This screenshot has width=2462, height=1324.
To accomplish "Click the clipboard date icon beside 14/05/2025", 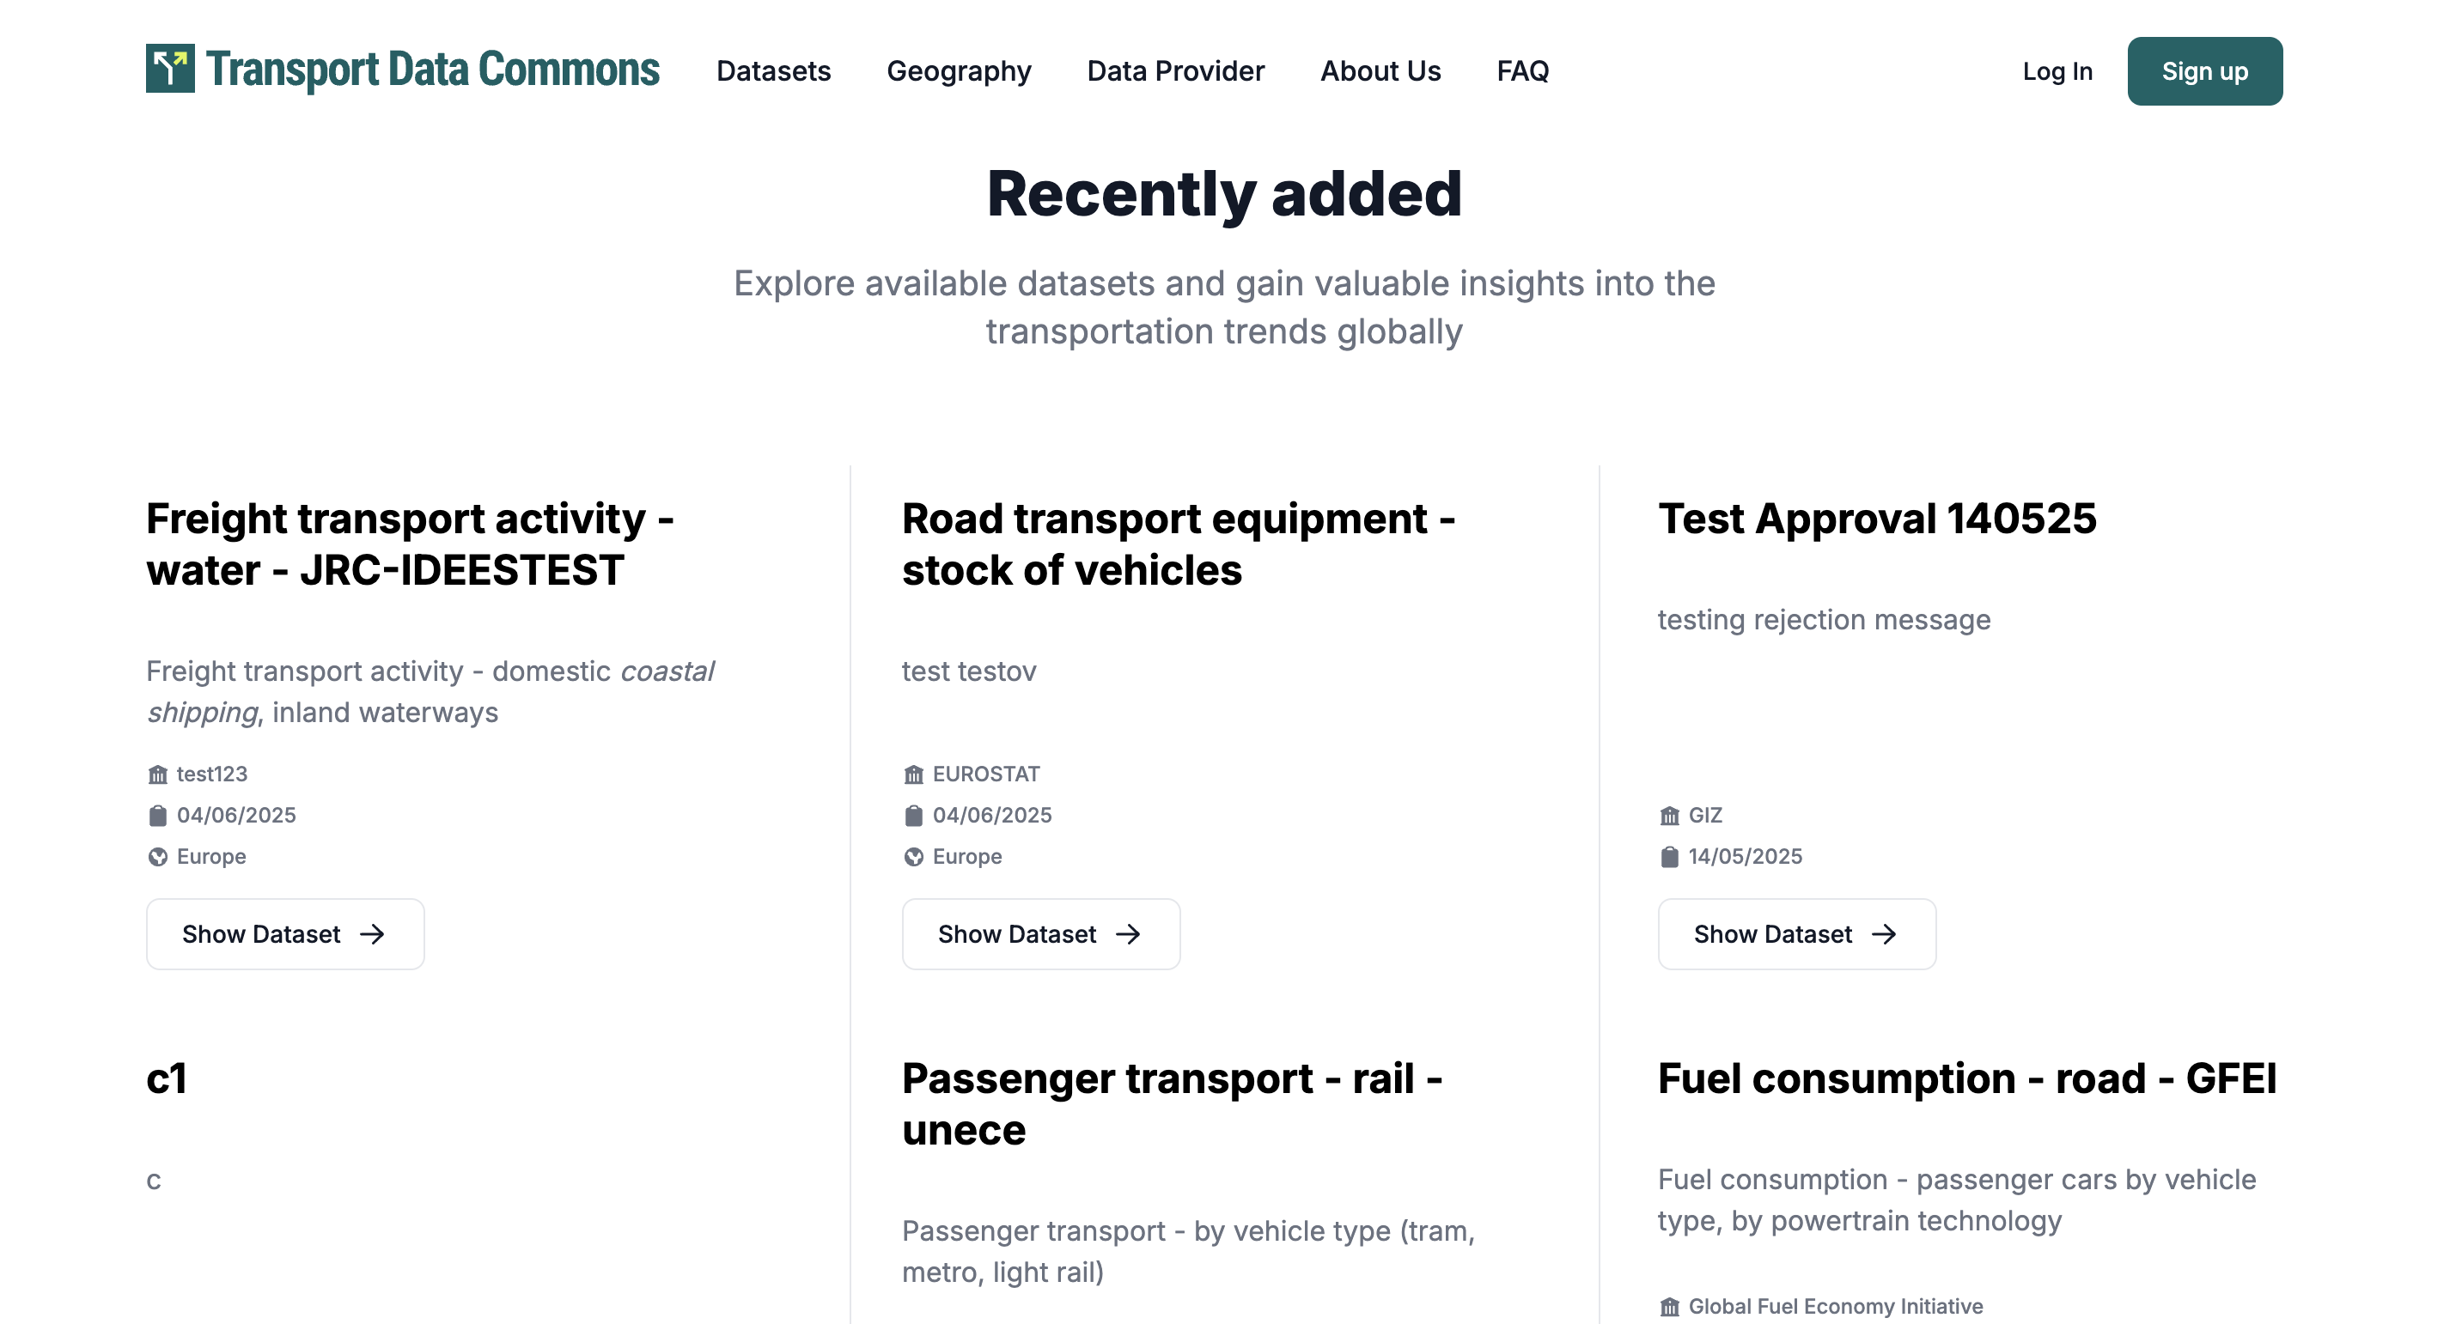I will pyautogui.click(x=1670, y=857).
